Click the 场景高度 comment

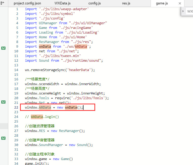37,88
